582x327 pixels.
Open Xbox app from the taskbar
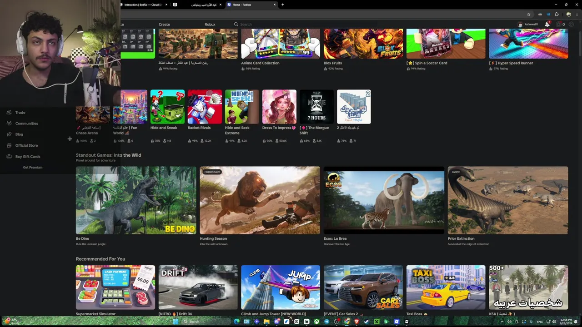point(316,322)
